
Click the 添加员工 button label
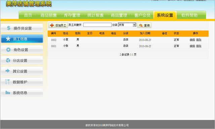60,25
